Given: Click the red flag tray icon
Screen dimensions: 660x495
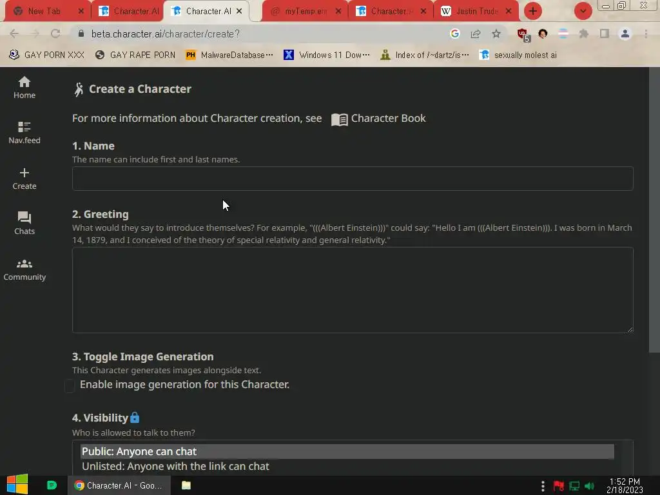Looking at the screenshot, I should pos(559,486).
